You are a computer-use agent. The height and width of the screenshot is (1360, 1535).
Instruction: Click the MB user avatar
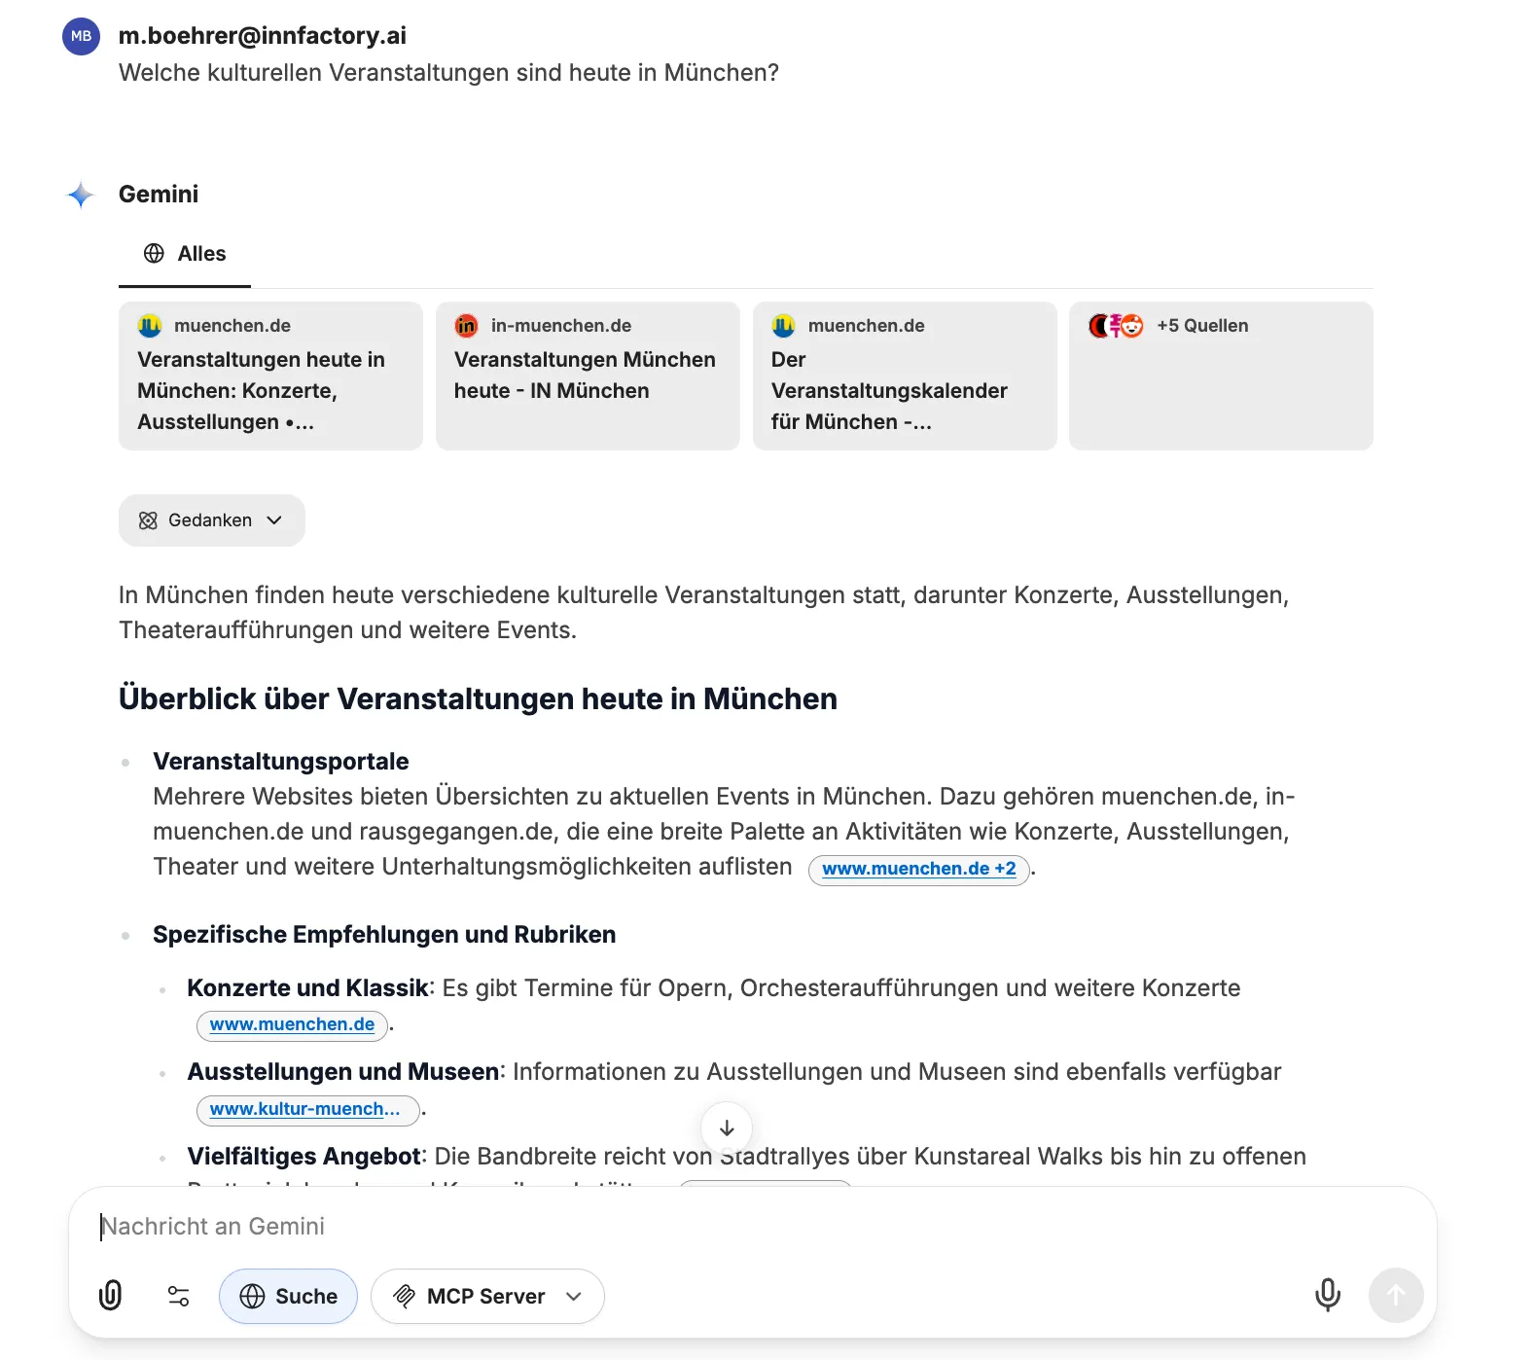point(82,37)
